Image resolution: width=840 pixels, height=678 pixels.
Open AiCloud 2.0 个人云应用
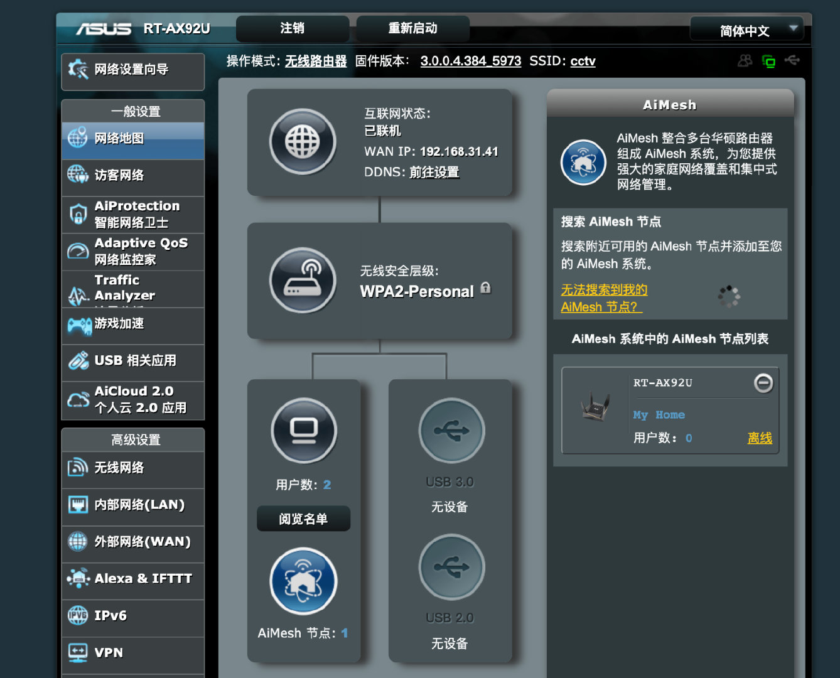click(132, 399)
